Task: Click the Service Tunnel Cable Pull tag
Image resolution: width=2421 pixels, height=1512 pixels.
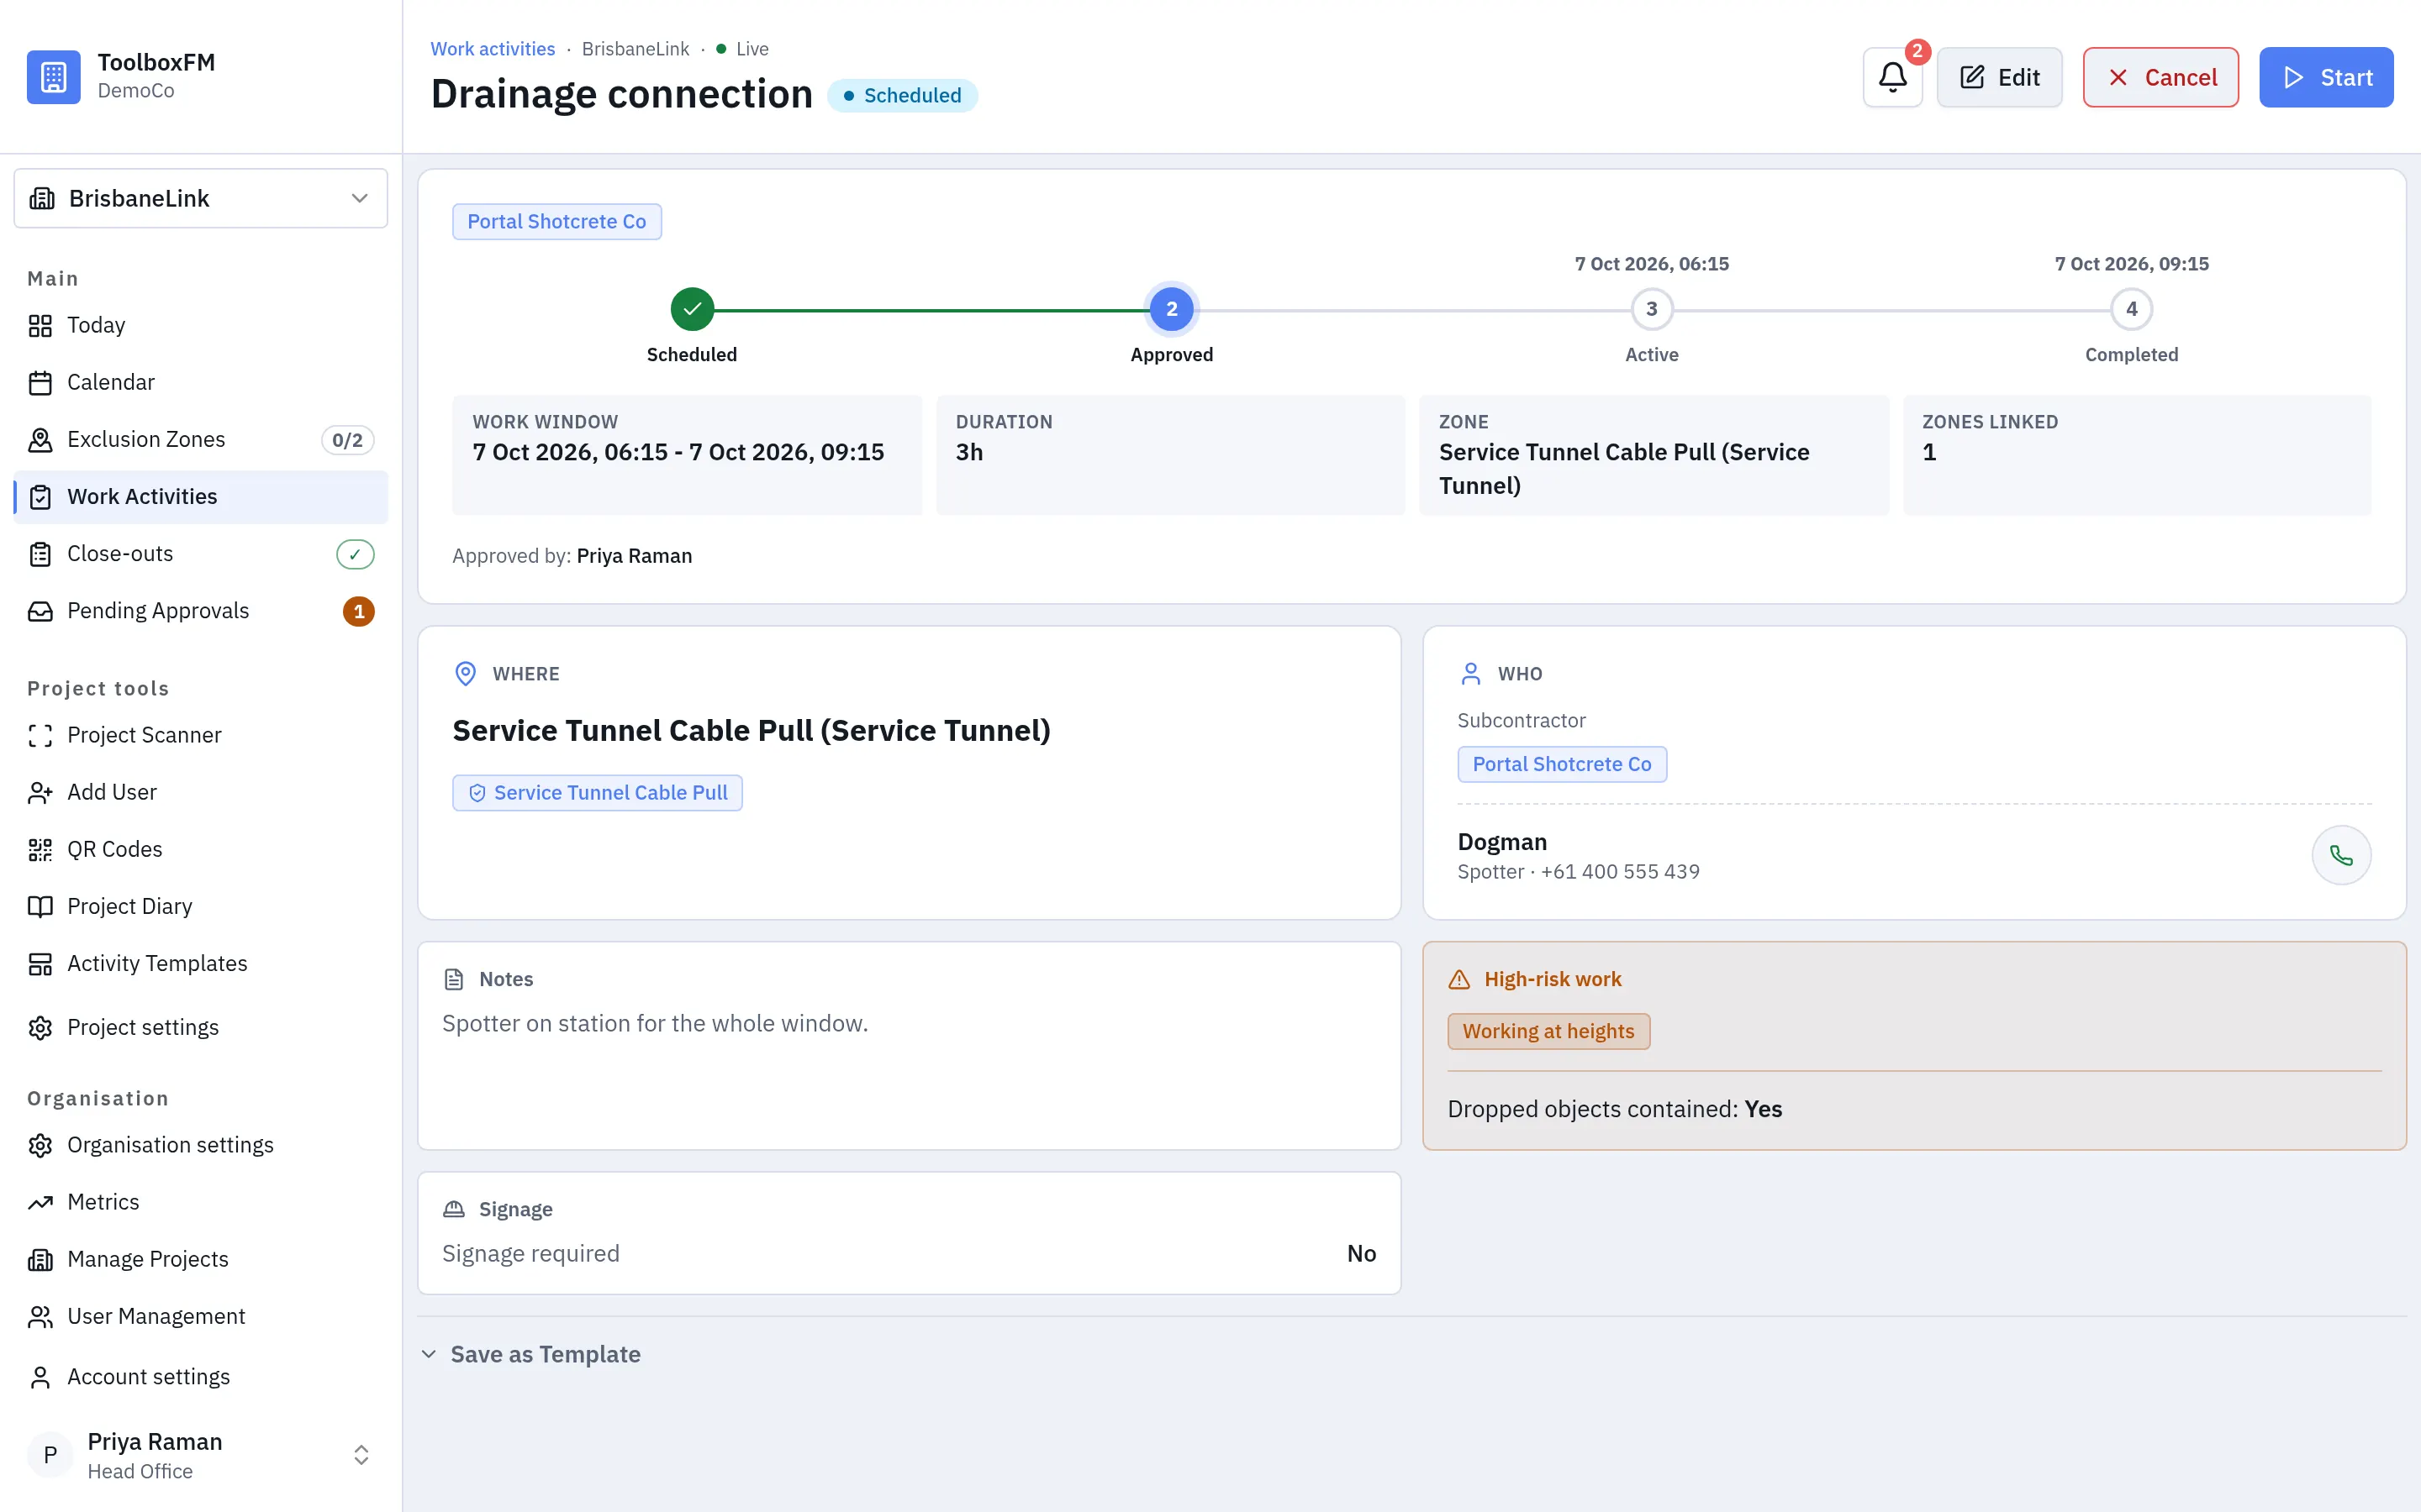Action: coord(597,793)
